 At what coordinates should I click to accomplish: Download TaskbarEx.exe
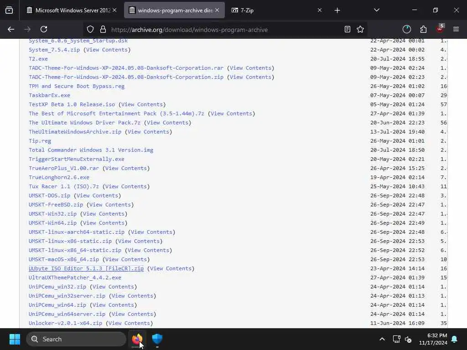click(49, 96)
